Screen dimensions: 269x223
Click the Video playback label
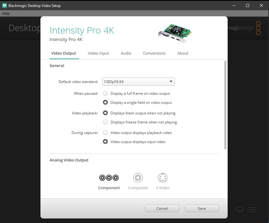tap(85, 113)
